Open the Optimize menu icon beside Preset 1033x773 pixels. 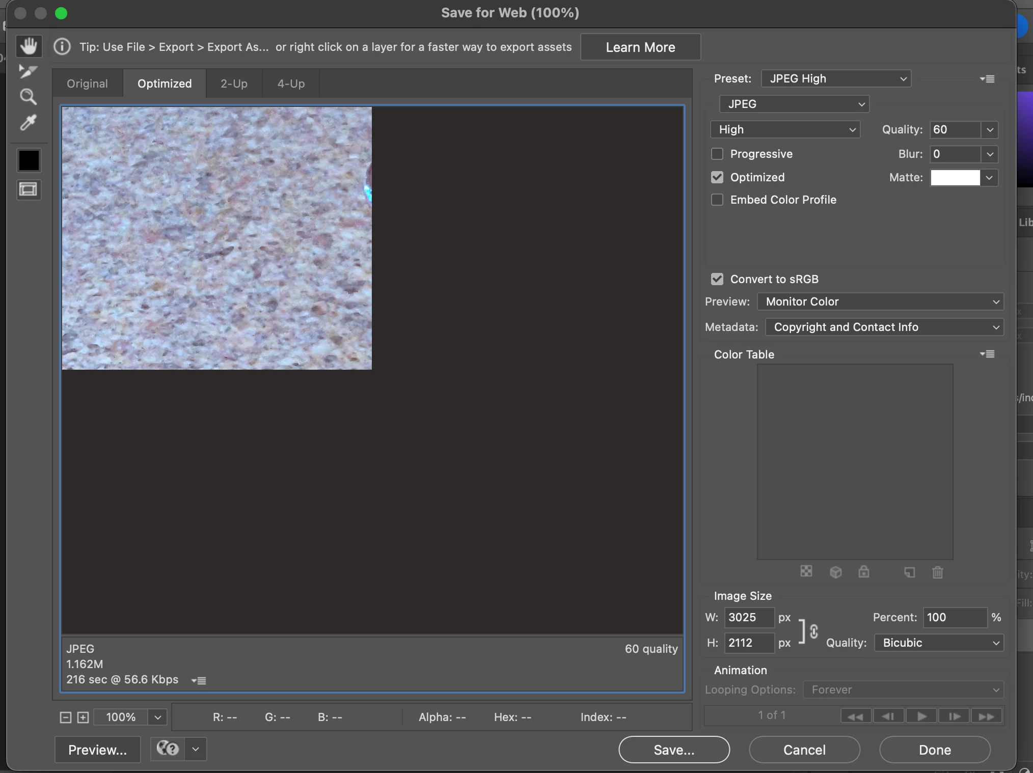[x=987, y=79]
